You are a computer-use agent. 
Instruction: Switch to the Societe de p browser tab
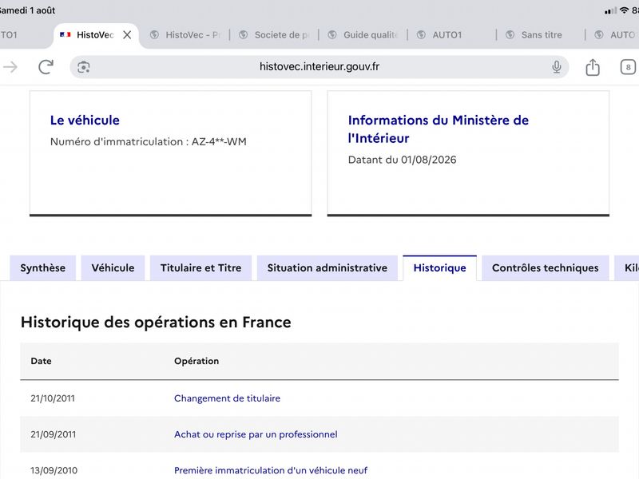pyautogui.click(x=274, y=35)
